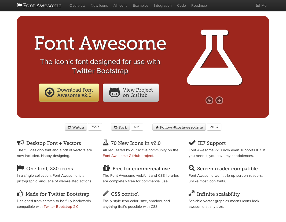Click the Me link in the navbar
Viewport: 286px width, 222px height.
click(x=261, y=5)
